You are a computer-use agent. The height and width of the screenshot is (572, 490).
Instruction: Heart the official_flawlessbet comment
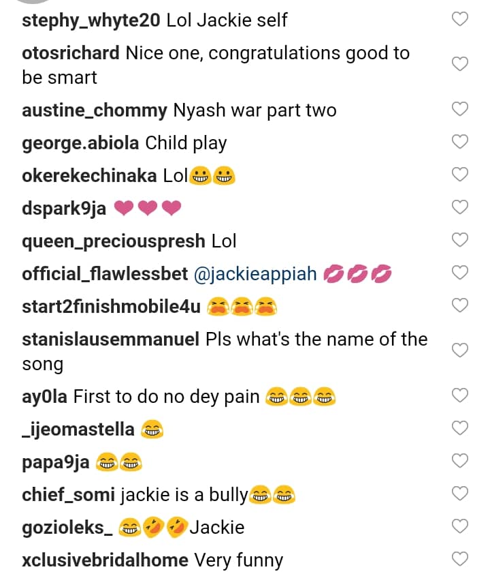pos(461,273)
